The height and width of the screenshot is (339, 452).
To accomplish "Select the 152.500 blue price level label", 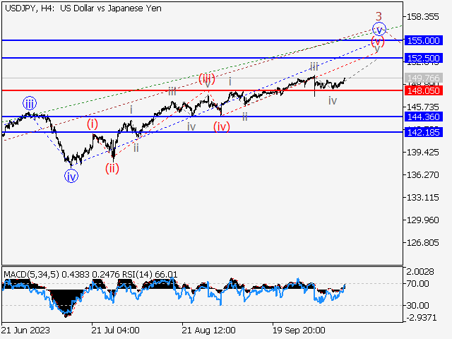I will tap(424, 58).
